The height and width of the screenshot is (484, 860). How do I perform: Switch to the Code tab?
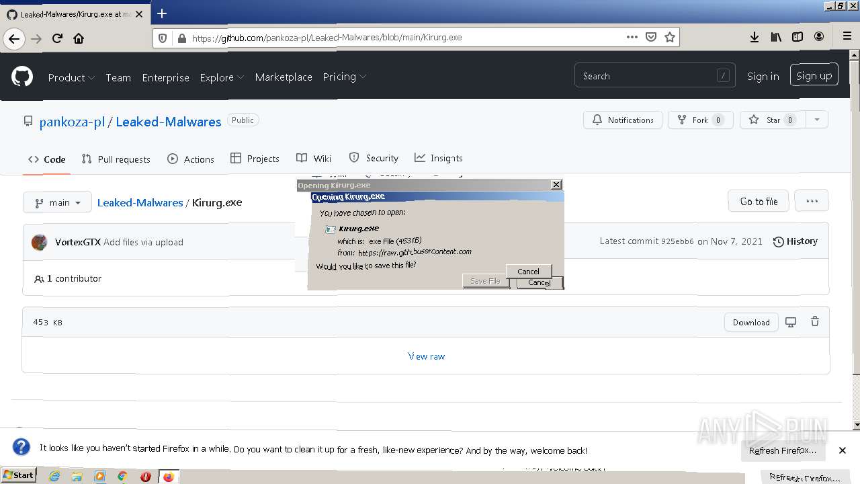46,159
